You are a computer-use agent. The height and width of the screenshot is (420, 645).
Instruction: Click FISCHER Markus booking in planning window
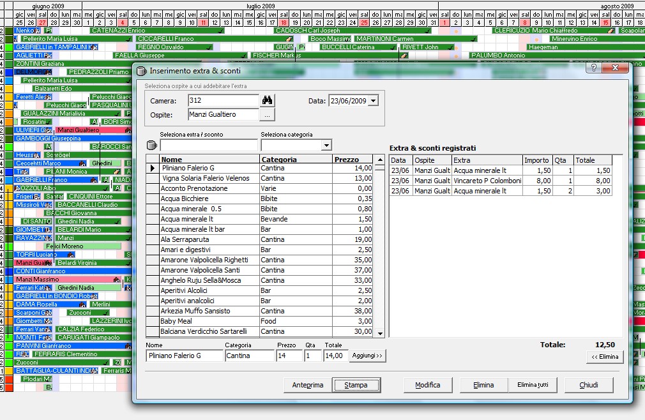click(x=329, y=55)
